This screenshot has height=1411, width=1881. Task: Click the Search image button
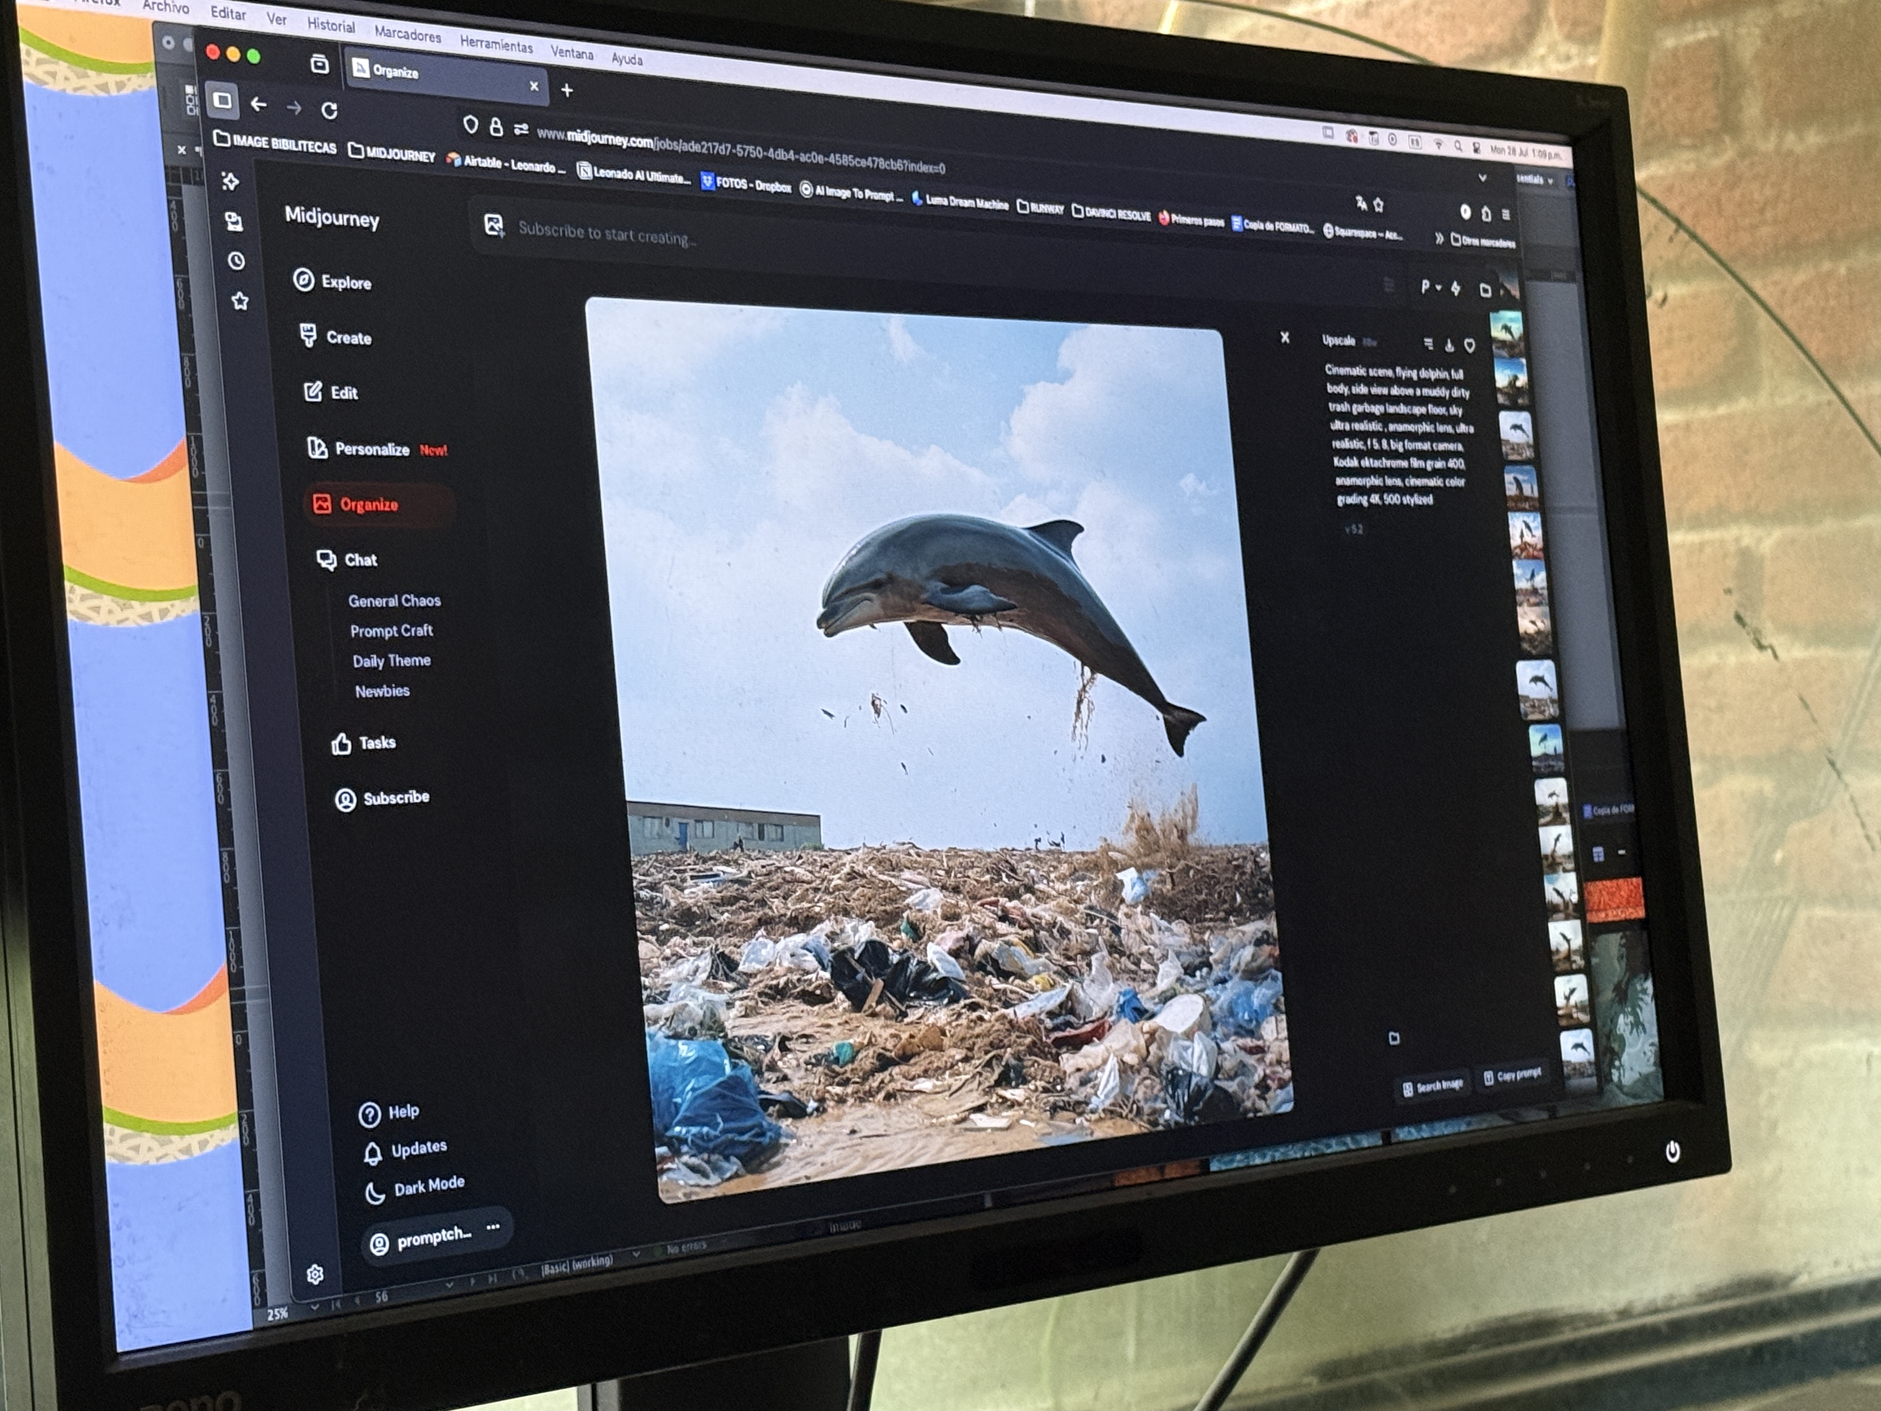pyautogui.click(x=1433, y=1086)
